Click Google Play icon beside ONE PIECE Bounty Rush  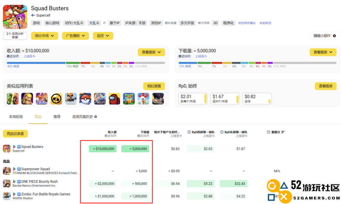click(15, 182)
